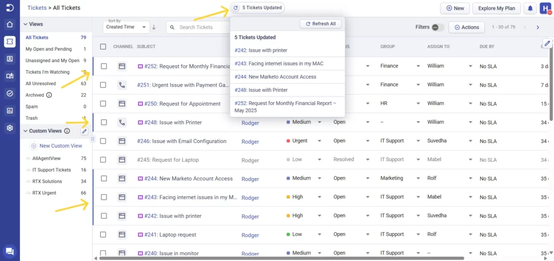The height and width of the screenshot is (261, 554).
Task: Open the Home icon in the sidebar
Action: click(x=10, y=24)
